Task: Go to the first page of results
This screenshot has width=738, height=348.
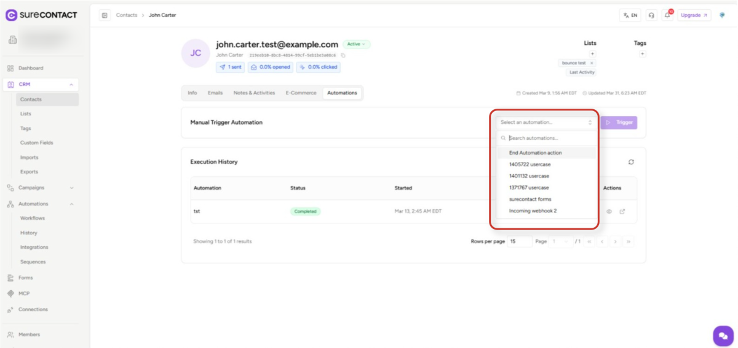Action: coord(590,241)
